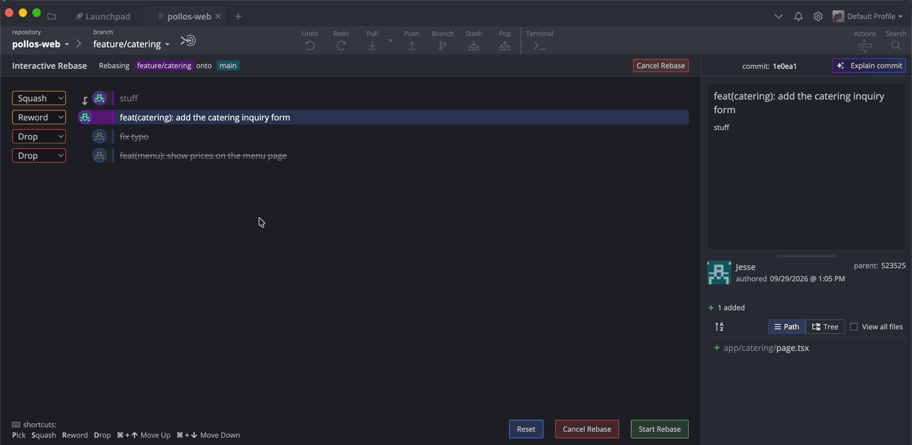Screen dimensions: 912x445
Task: Click the tab list chevron at top right
Action: 779,16
